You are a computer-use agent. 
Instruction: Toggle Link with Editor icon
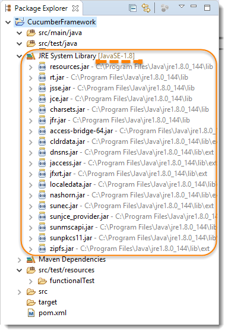145,8
